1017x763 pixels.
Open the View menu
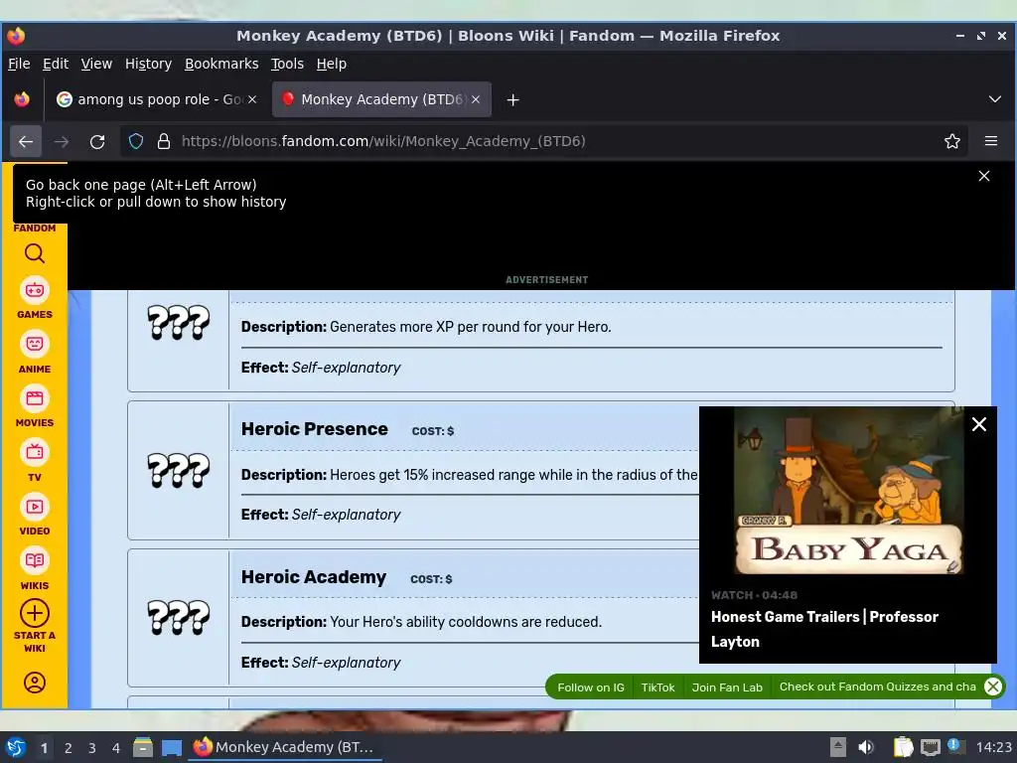click(x=96, y=64)
